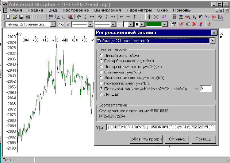Close the Регрессионный анализ dialog
Image resolution: width=230 pixels, height=163 pixels.
click(x=214, y=32)
